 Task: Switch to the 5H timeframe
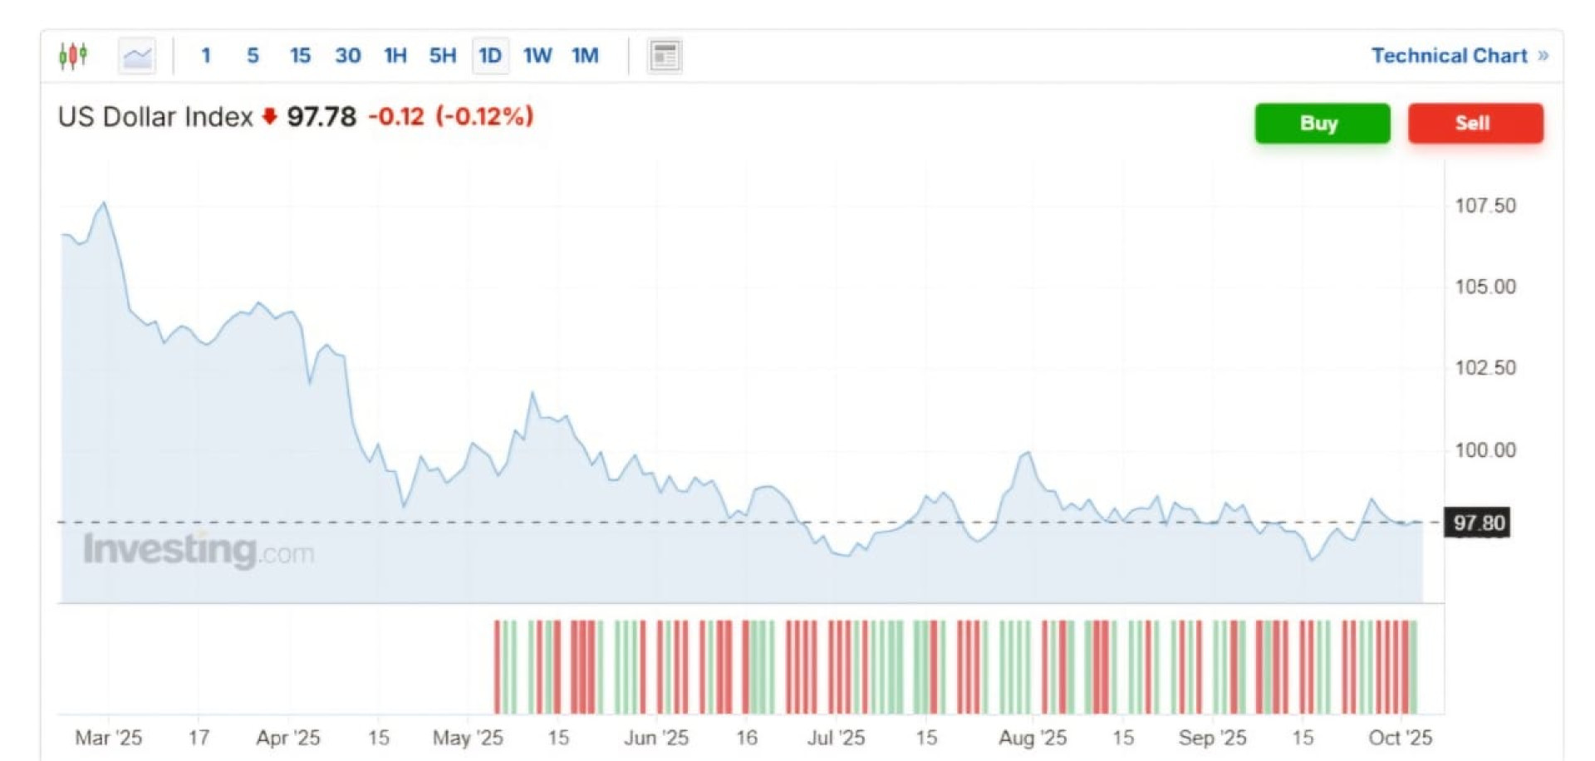[442, 56]
